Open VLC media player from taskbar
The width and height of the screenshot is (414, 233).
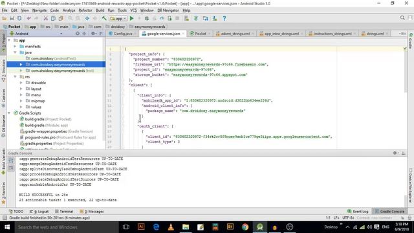pyautogui.click(x=171, y=227)
